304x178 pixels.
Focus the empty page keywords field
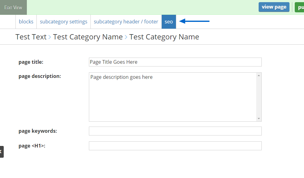tap(175, 131)
